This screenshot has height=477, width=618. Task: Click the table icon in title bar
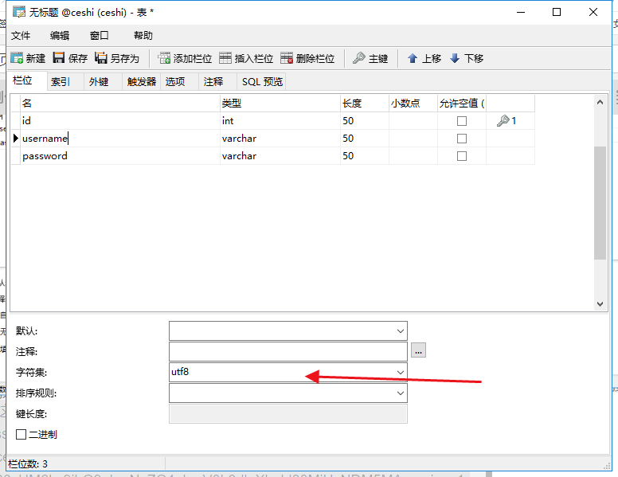(x=19, y=12)
